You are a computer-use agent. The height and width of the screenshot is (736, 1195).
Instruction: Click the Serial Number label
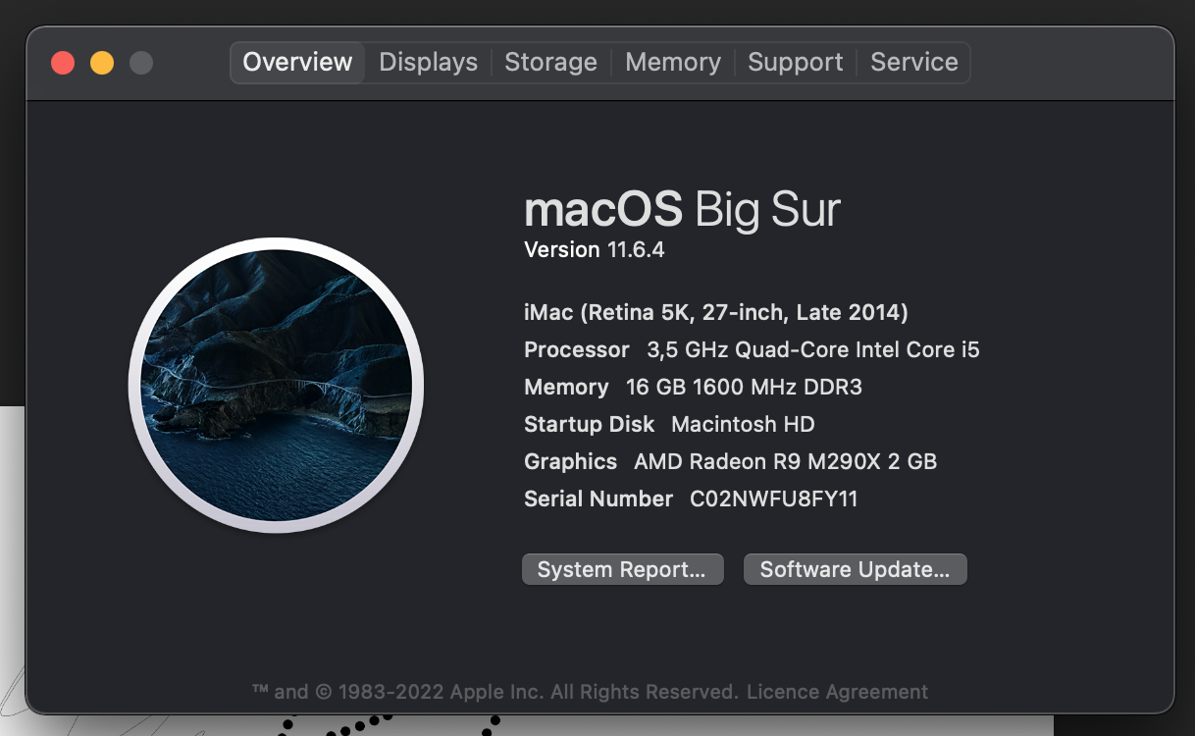(x=598, y=499)
